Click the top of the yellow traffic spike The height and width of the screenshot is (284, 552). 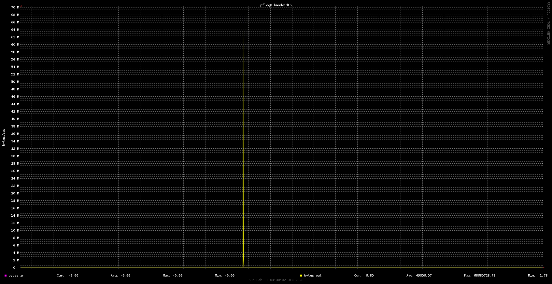click(243, 13)
